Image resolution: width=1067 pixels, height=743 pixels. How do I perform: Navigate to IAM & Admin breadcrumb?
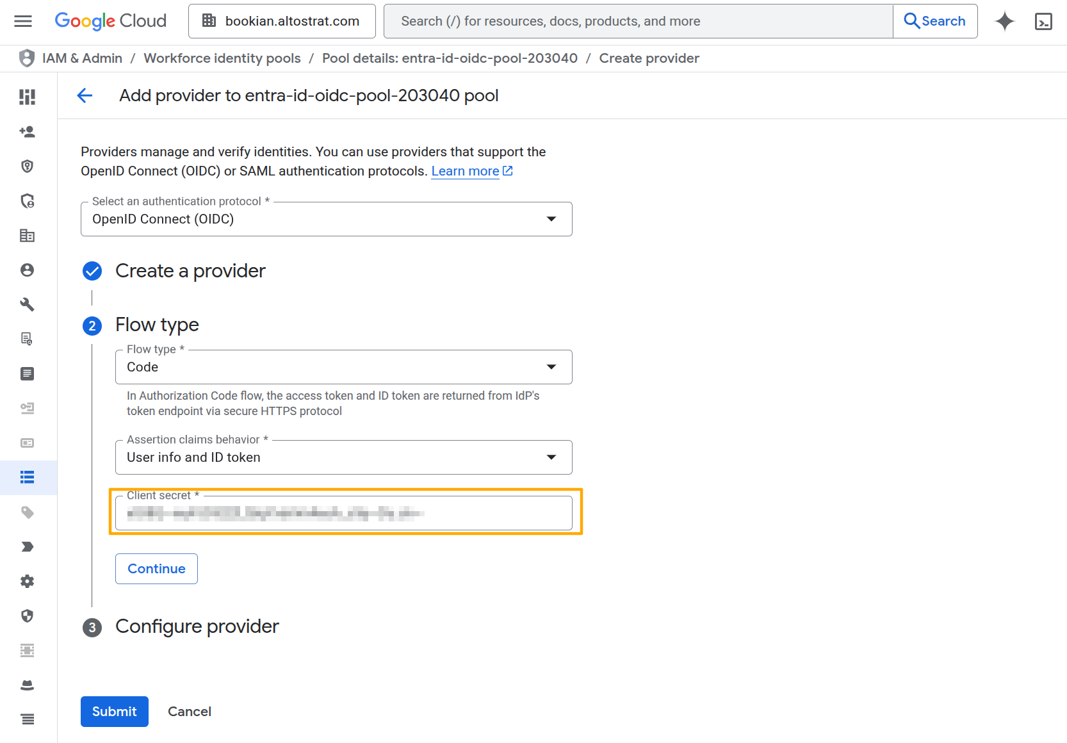coord(82,58)
